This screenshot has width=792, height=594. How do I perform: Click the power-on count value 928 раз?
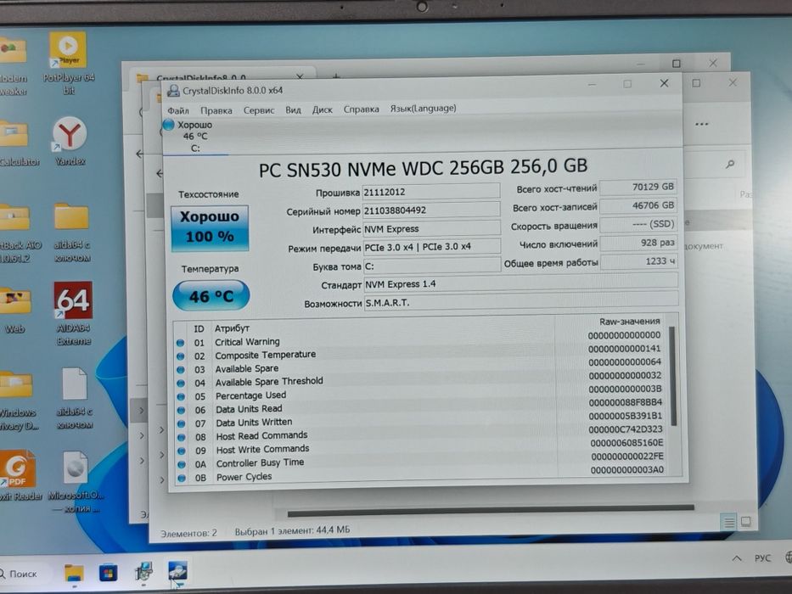coord(638,243)
